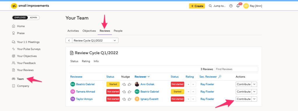
Task: Open reviewee Tamera Ahmad's link
Action: (86, 92)
